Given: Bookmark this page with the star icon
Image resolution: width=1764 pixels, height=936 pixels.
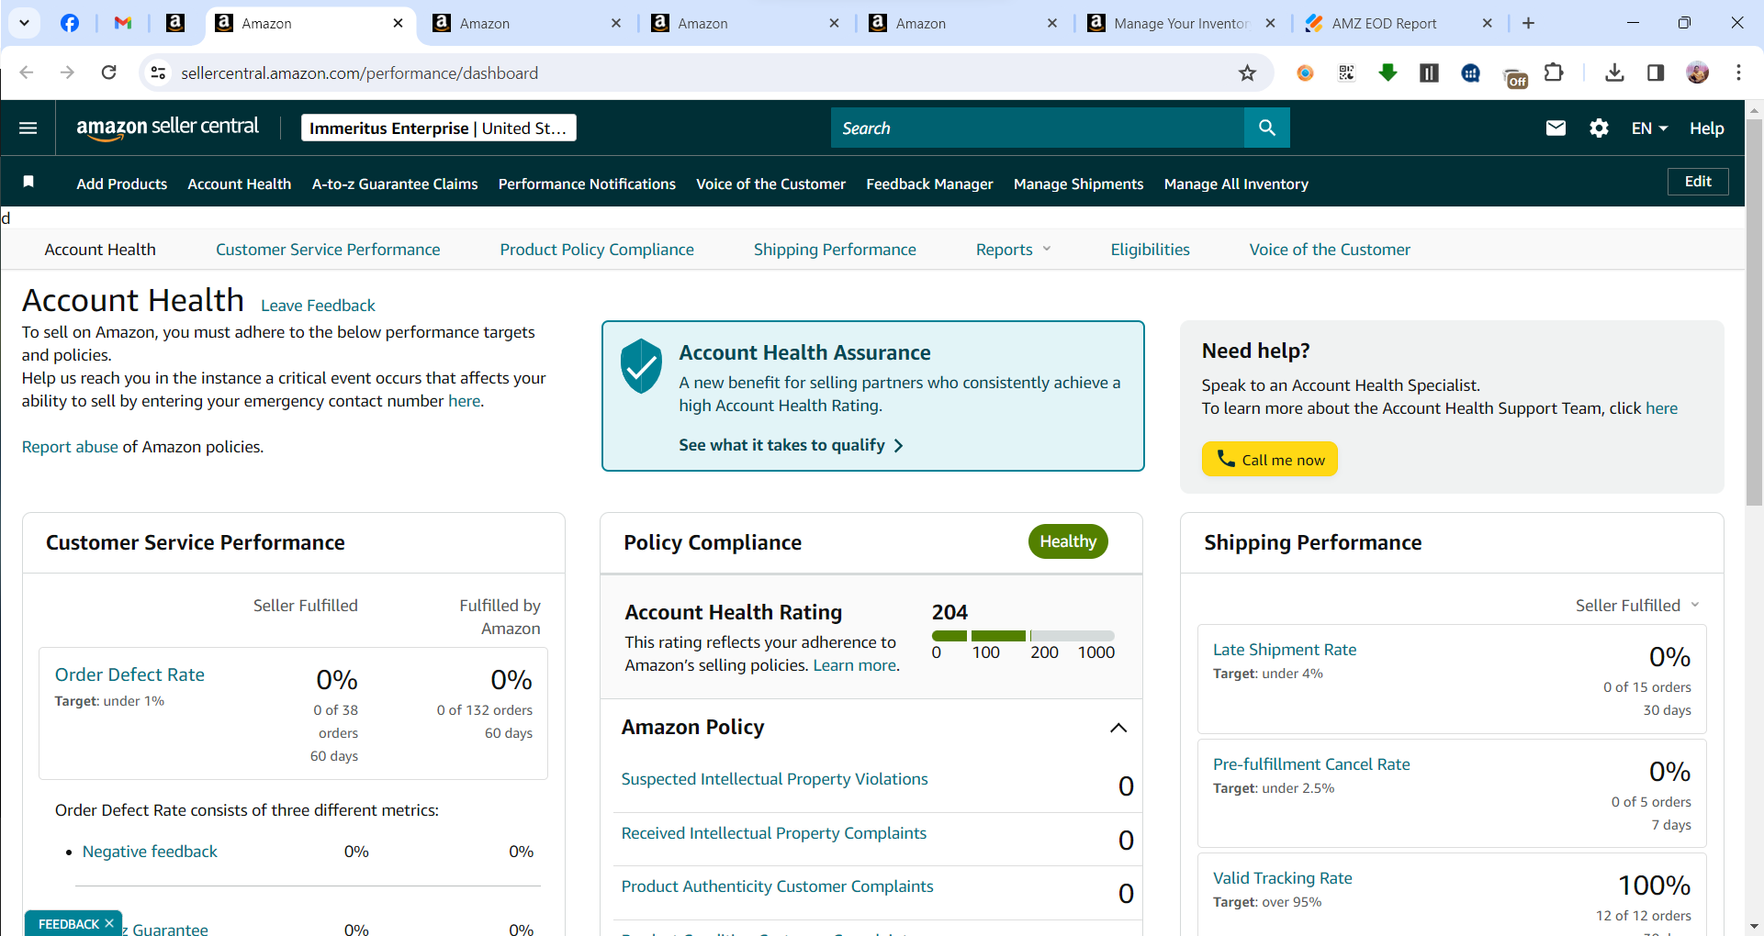Looking at the screenshot, I should coord(1247,72).
